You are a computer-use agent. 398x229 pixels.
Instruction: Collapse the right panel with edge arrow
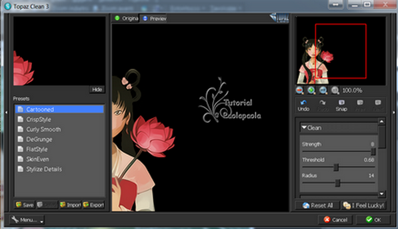point(394,112)
